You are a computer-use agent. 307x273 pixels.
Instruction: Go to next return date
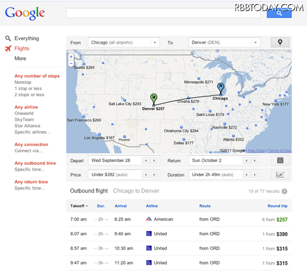click(255, 160)
